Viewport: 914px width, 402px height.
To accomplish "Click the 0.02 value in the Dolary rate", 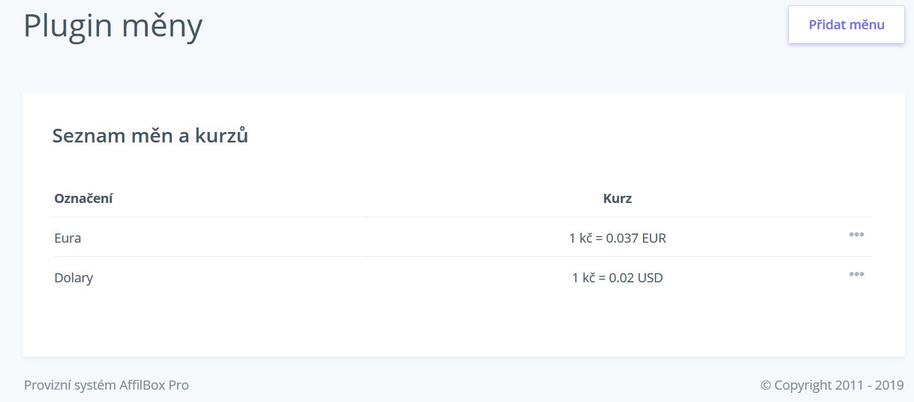I will coord(621,278).
